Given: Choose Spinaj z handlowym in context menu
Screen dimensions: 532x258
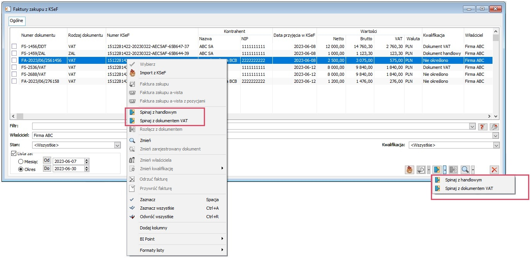Looking at the screenshot, I should pyautogui.click(x=177, y=112).
